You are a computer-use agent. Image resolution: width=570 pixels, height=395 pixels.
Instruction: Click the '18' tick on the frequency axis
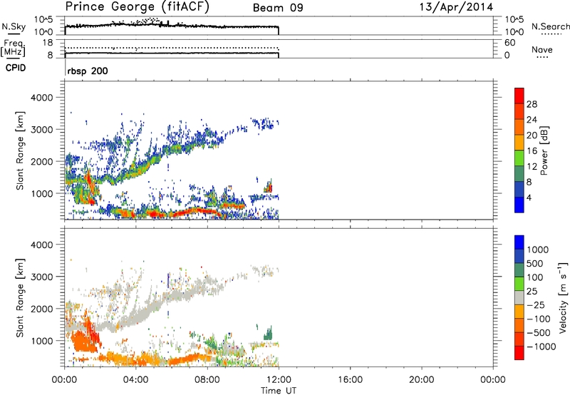tap(48, 43)
